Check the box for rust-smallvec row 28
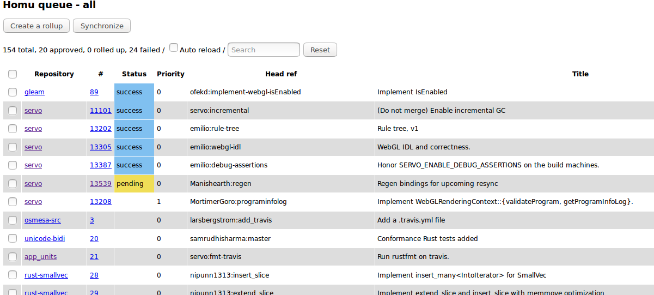654x295 pixels. click(13, 275)
